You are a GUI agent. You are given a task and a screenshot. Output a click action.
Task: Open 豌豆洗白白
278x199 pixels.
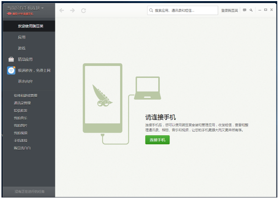click(x=22, y=148)
